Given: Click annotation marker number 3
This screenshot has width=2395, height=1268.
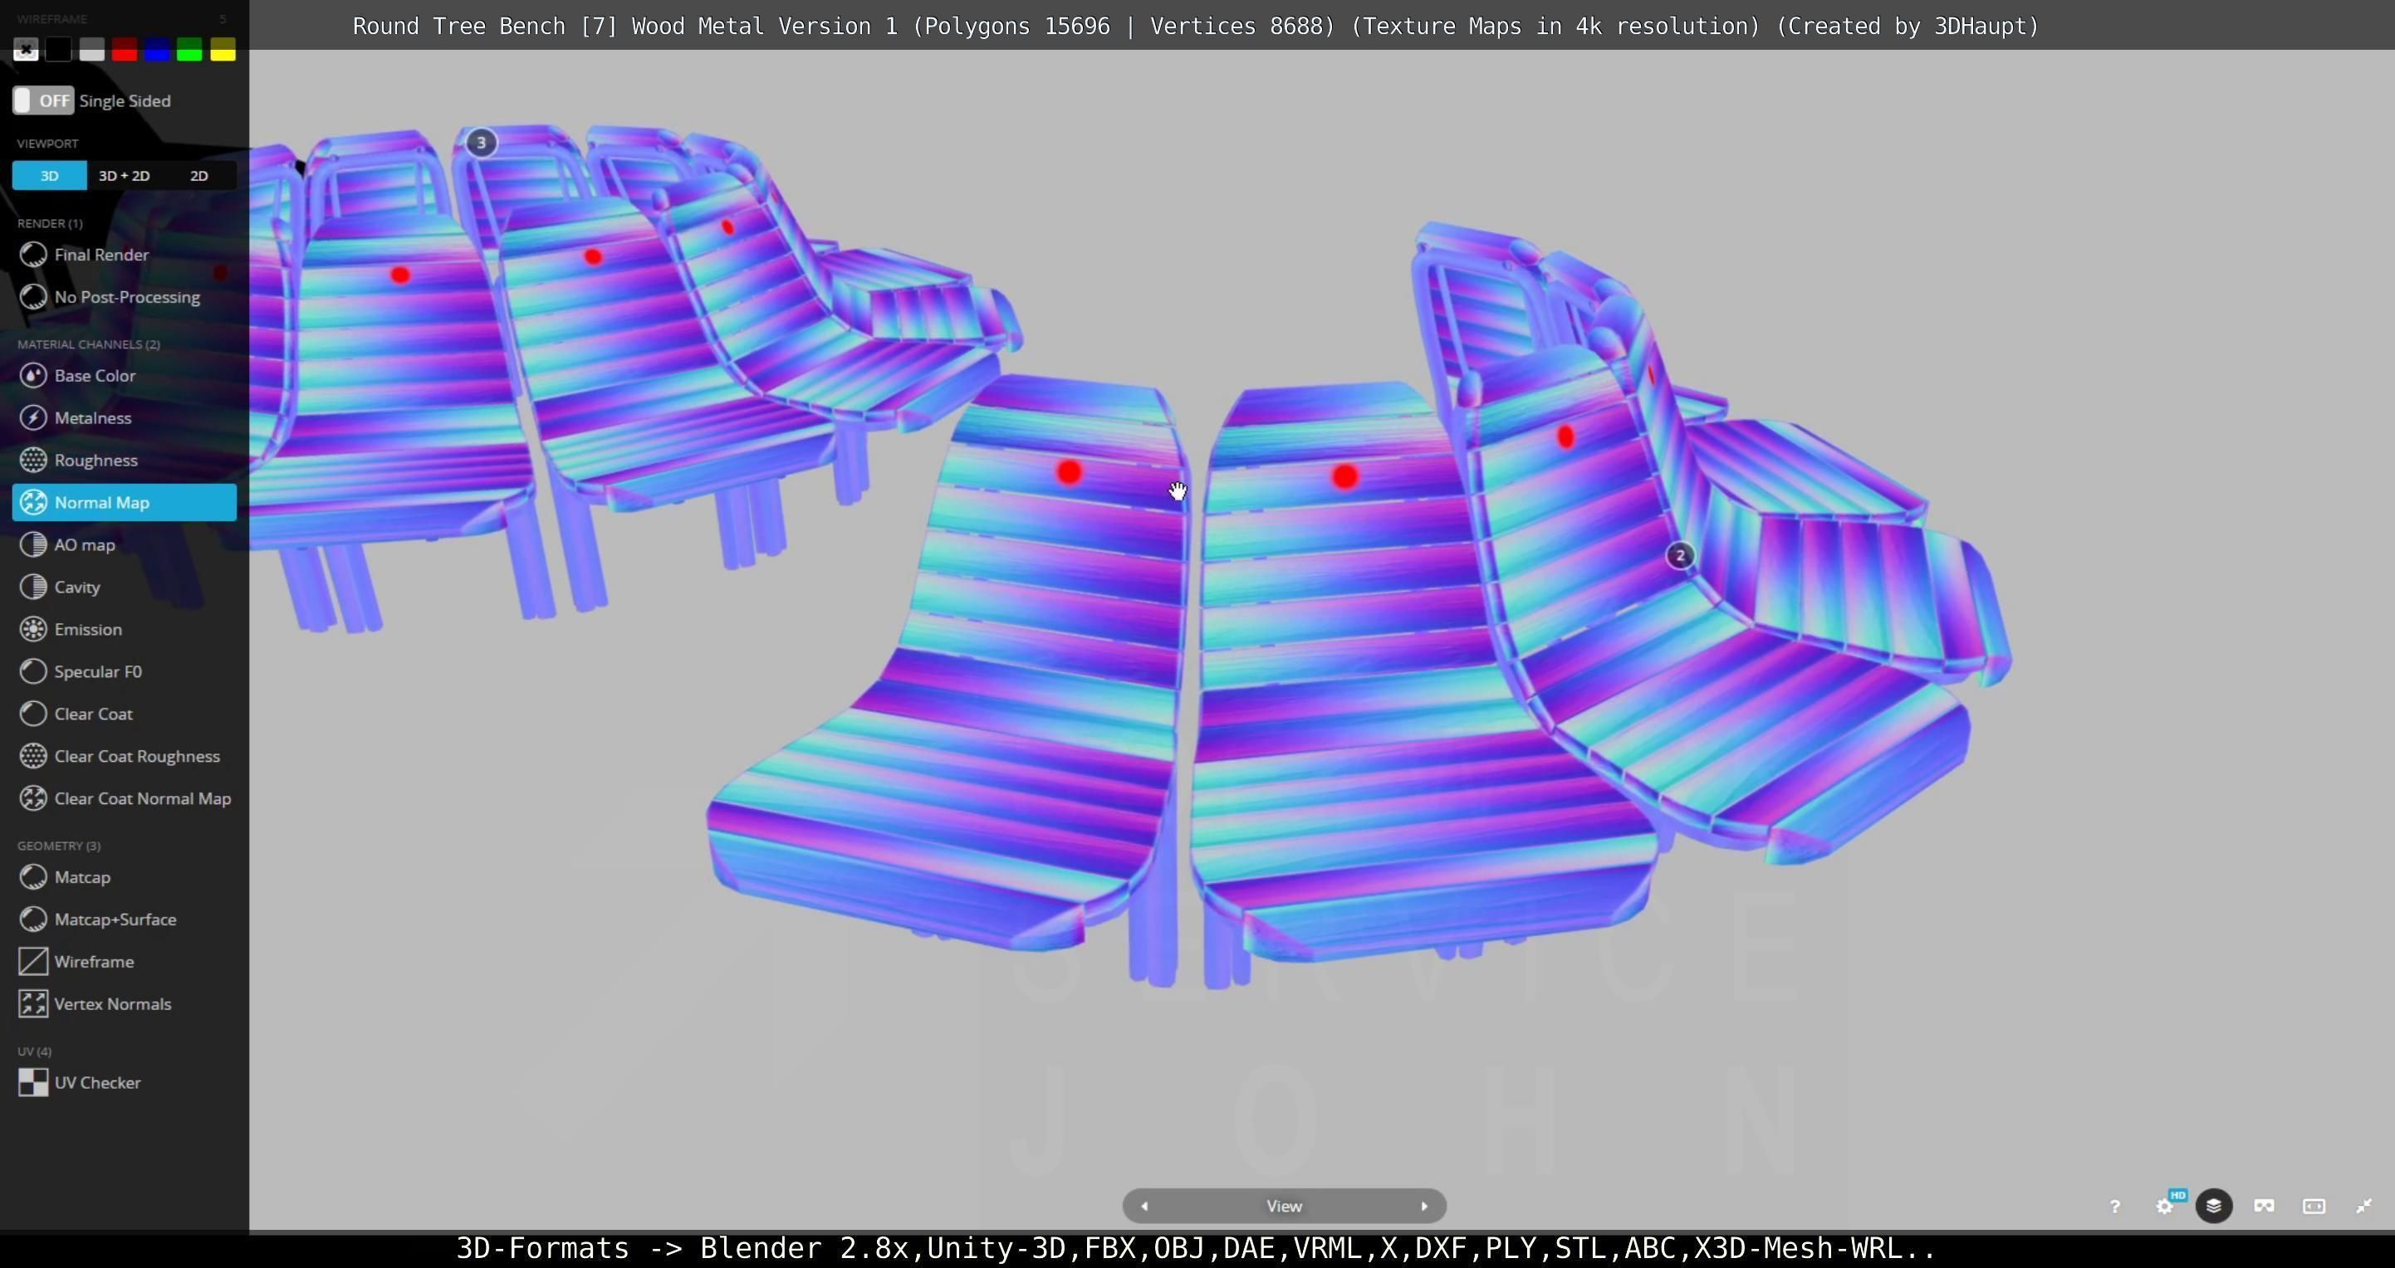Looking at the screenshot, I should pyautogui.click(x=481, y=142).
